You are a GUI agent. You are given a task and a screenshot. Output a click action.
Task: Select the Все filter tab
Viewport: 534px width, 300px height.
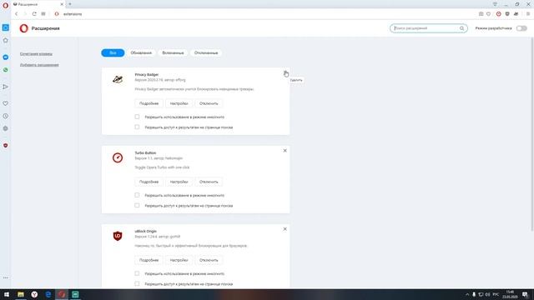coord(113,52)
